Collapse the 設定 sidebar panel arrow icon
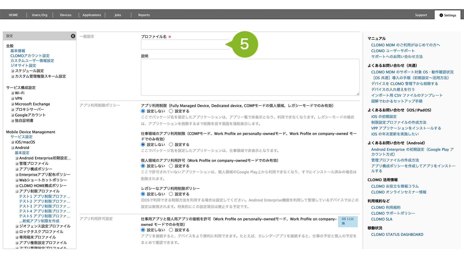 click(x=73, y=36)
